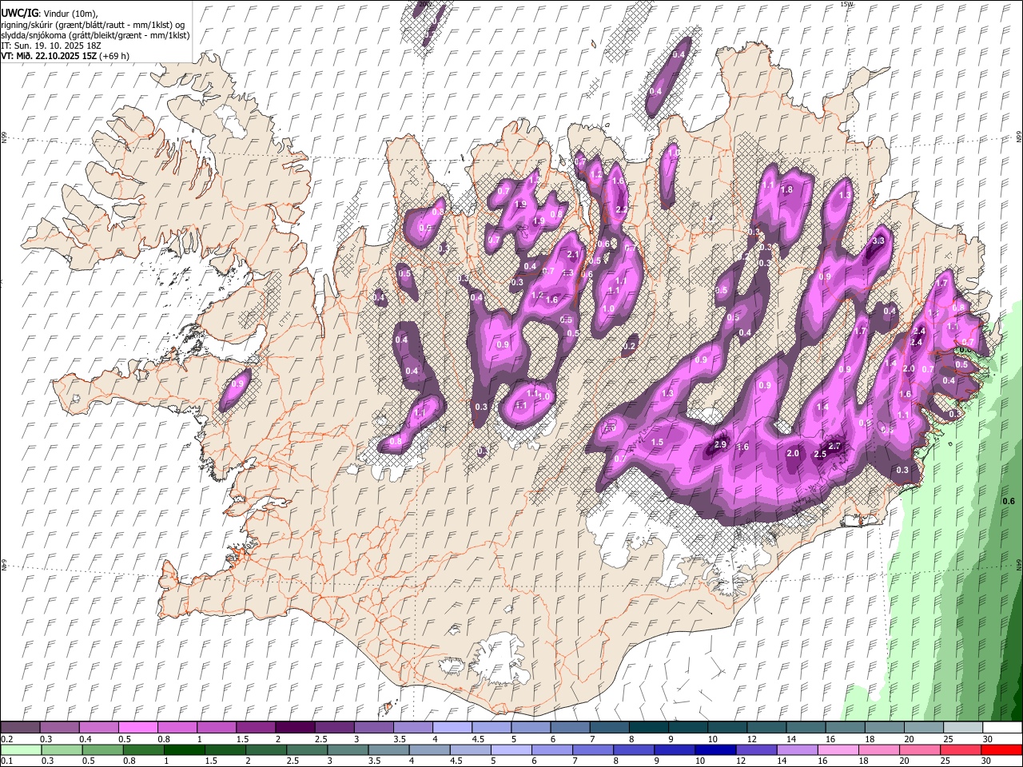Click the snow scale swatch labeled 0.3
The width and height of the screenshot is (1023, 767).
pyautogui.click(x=60, y=727)
